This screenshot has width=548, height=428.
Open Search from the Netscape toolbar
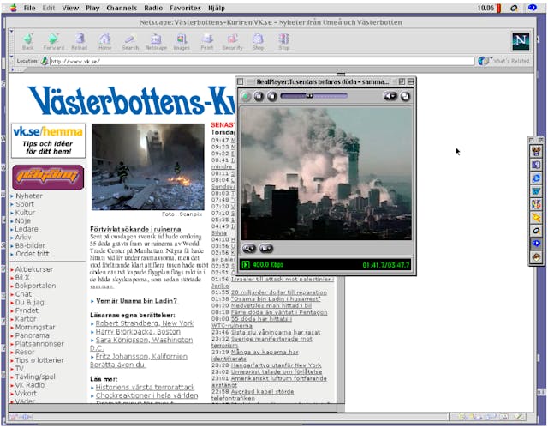coord(130,42)
